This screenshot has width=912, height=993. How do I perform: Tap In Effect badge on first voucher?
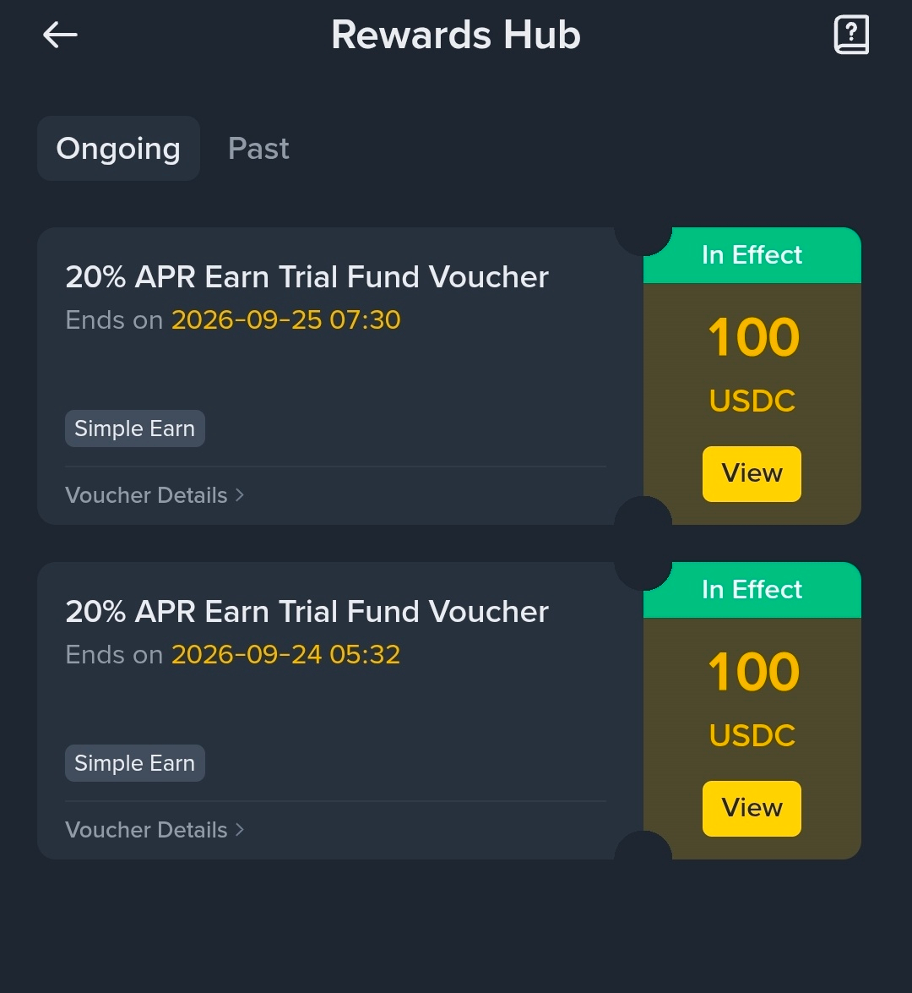[x=752, y=255]
